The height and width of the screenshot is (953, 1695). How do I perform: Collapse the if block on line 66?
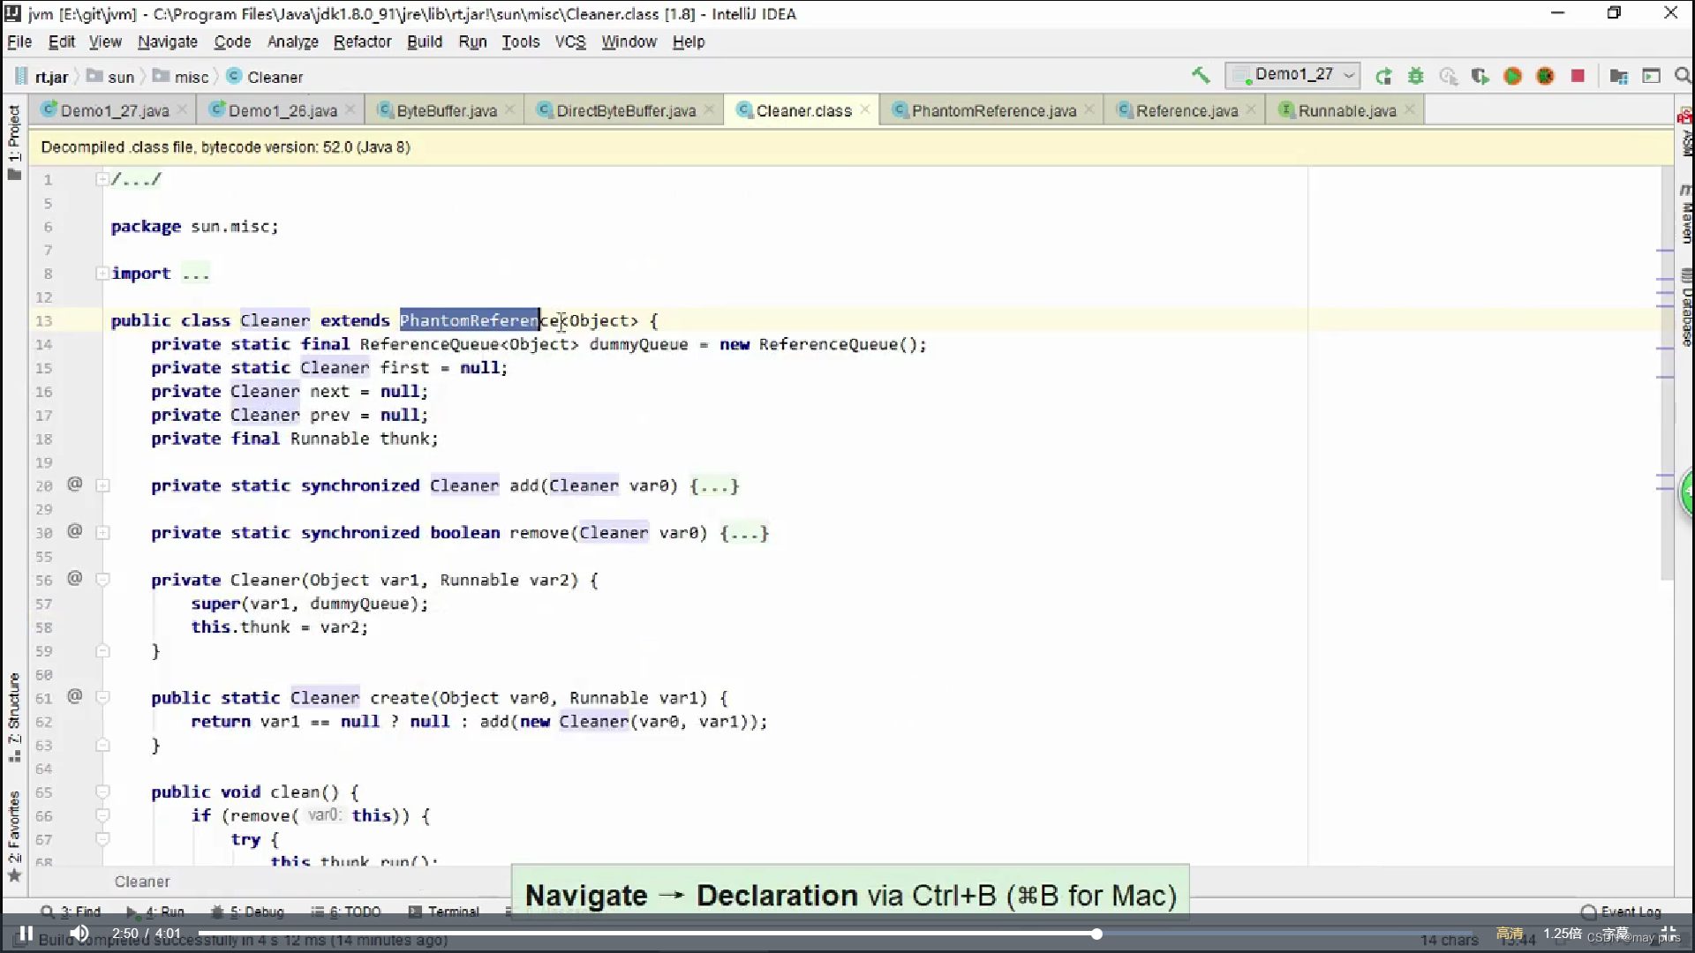click(x=102, y=815)
